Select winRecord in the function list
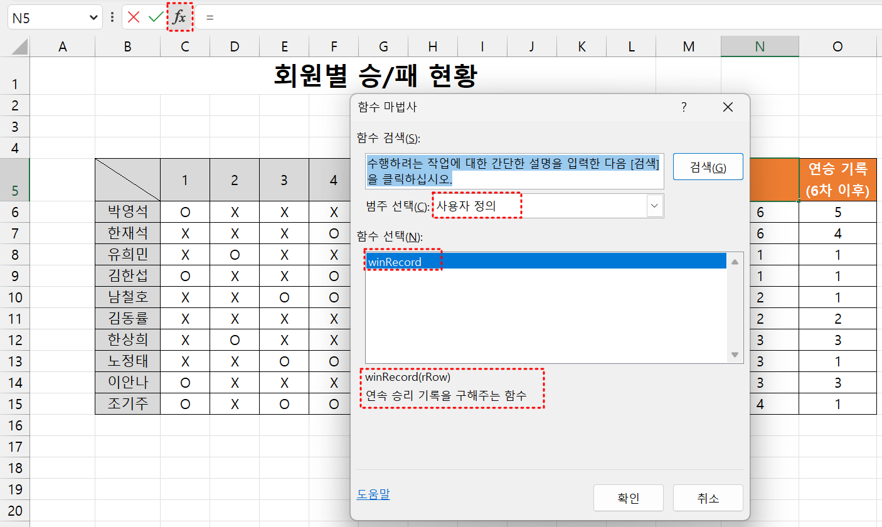This screenshot has width=882, height=527. coord(395,262)
